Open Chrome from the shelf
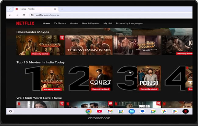This screenshot has width=198, height=126. pos(89,111)
